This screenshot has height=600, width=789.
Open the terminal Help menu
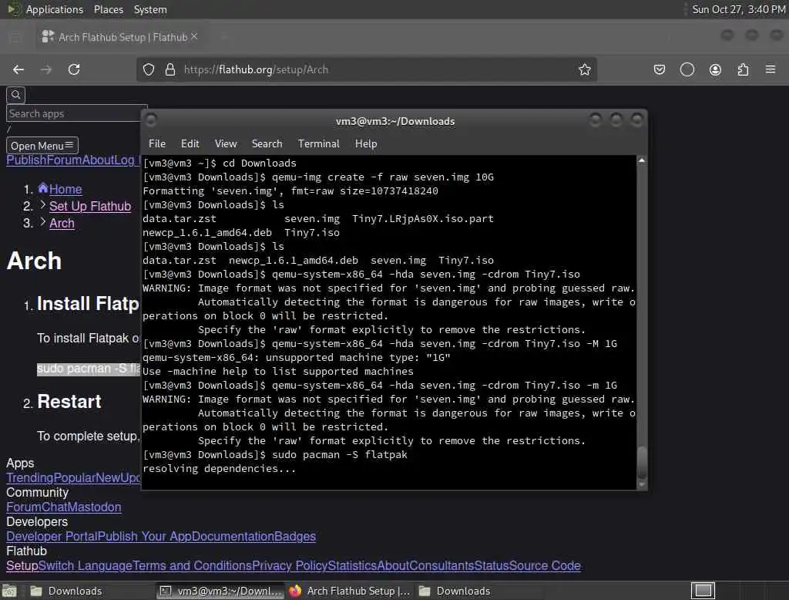[366, 143]
